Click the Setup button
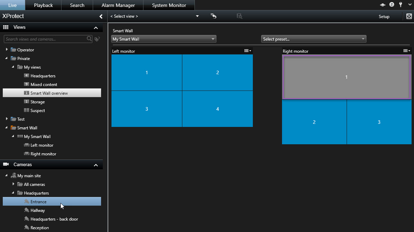 (x=384, y=17)
